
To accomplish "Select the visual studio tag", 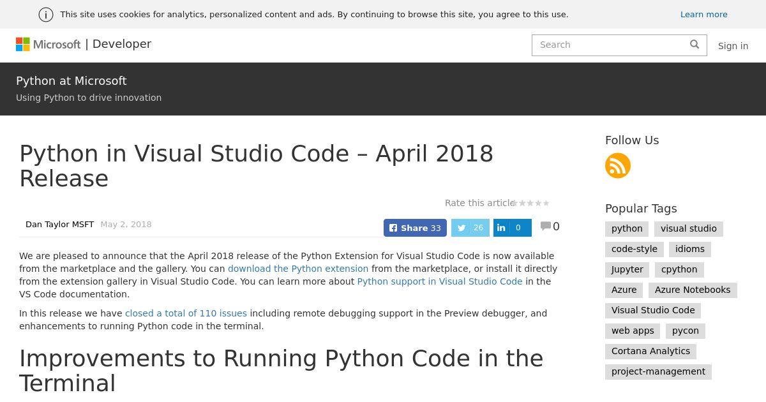I will coord(689,228).
